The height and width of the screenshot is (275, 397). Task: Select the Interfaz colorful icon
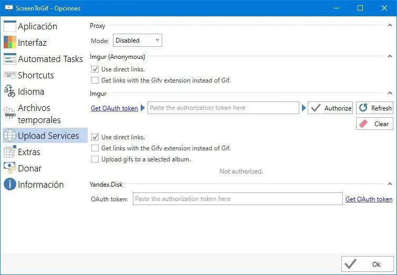pos(10,43)
